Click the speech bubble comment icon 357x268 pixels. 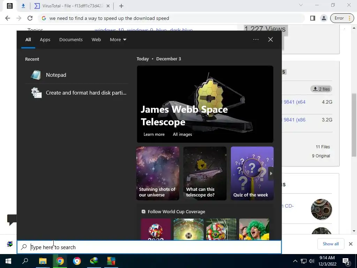click(x=12, y=220)
